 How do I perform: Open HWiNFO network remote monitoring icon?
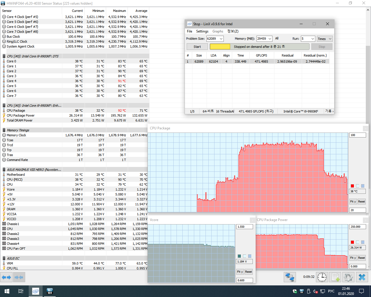tap(290, 277)
